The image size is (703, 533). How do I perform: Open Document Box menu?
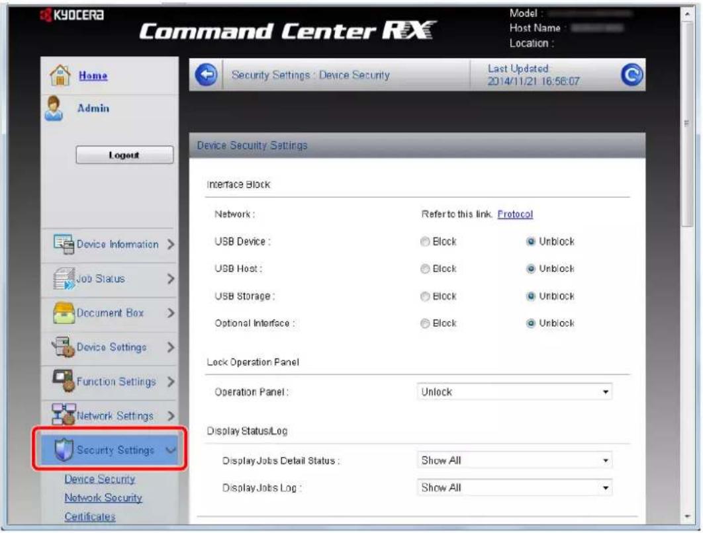click(109, 313)
